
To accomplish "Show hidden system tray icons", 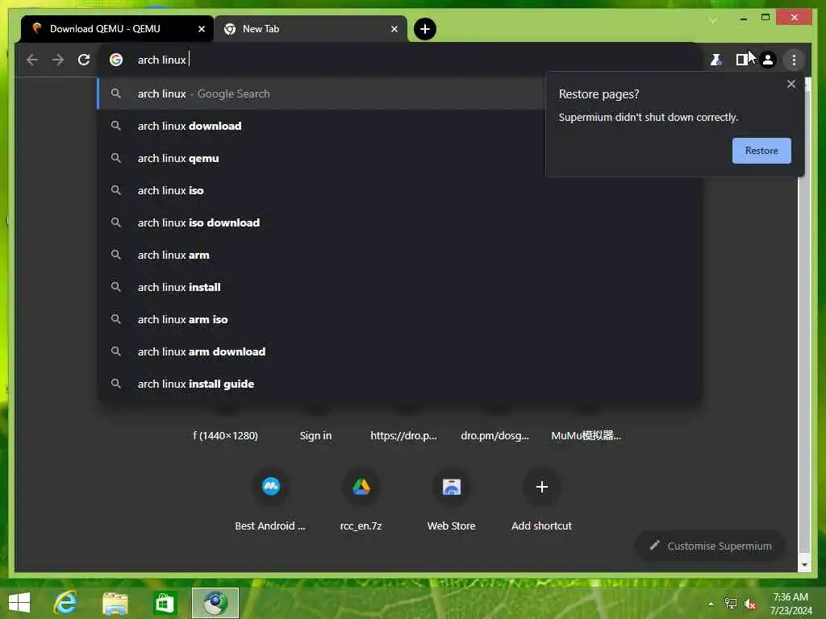I will (x=711, y=604).
